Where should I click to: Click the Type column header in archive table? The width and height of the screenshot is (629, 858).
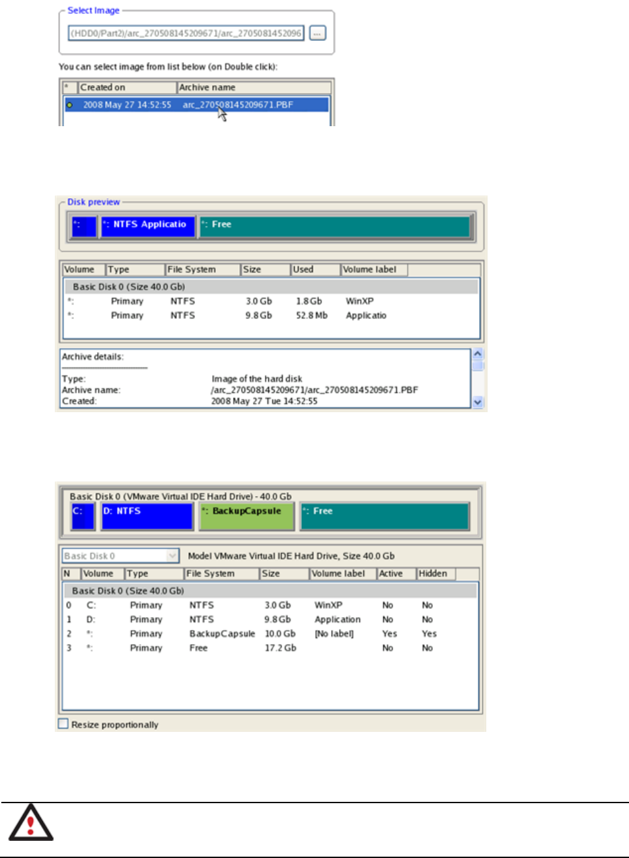point(135,269)
